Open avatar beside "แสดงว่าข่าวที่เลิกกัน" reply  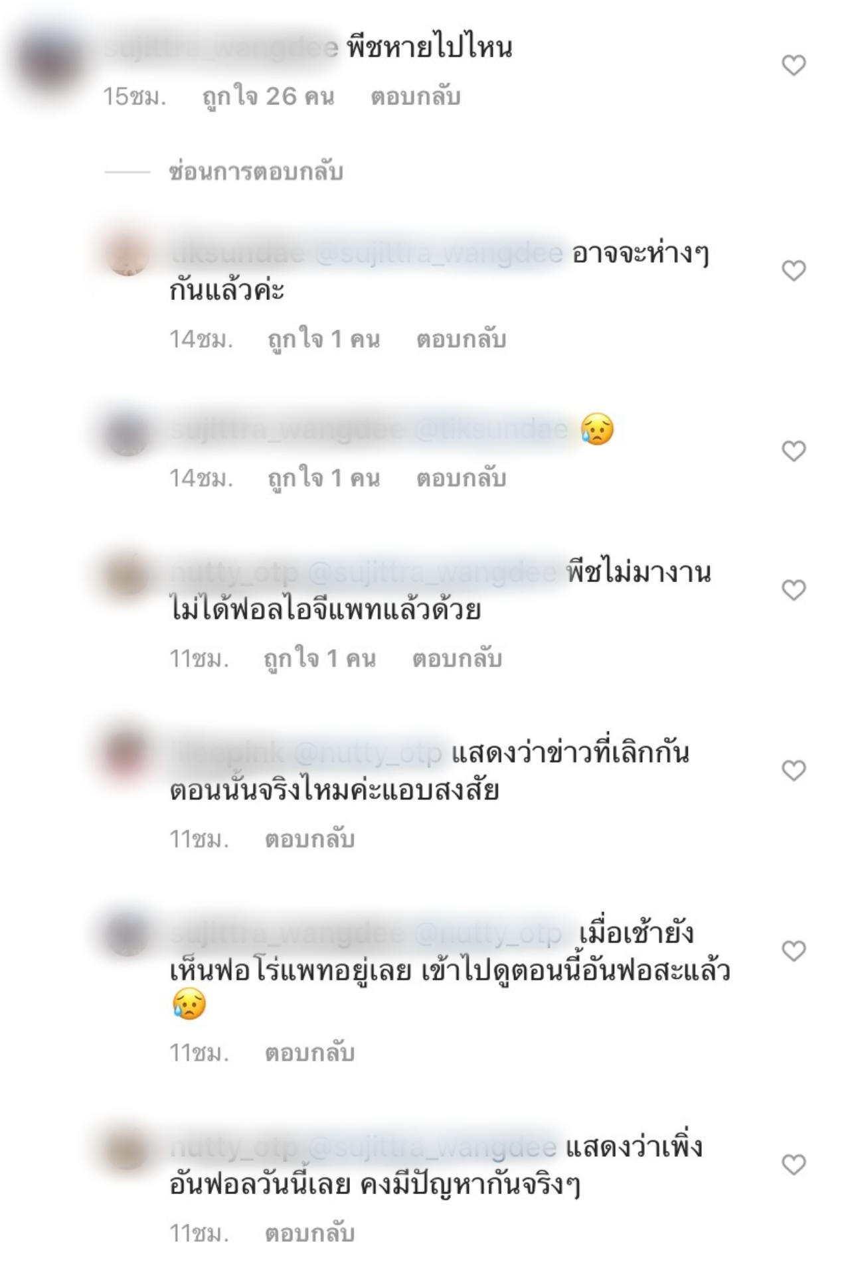127,753
